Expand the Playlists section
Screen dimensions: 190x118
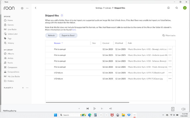pyautogui.click(x=8, y=88)
